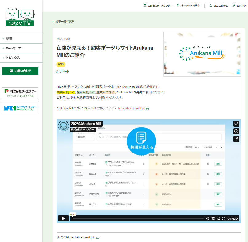Open the 動画 sidebar menu

[x=9, y=38]
